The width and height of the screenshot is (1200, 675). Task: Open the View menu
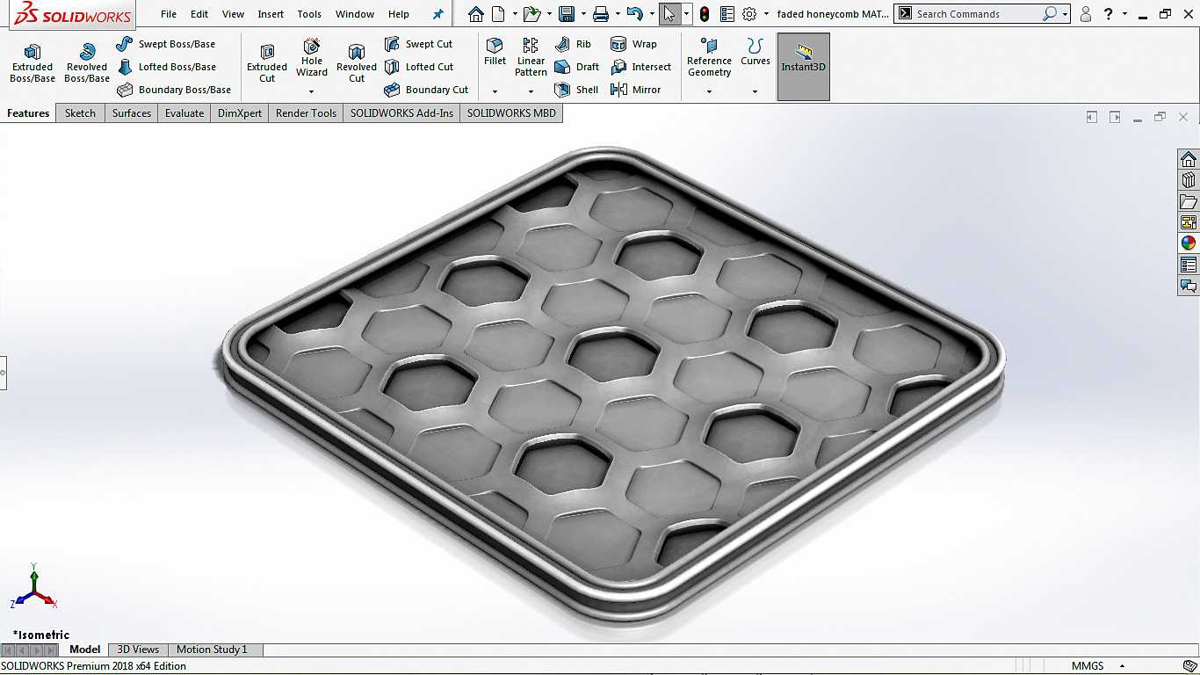pos(233,14)
